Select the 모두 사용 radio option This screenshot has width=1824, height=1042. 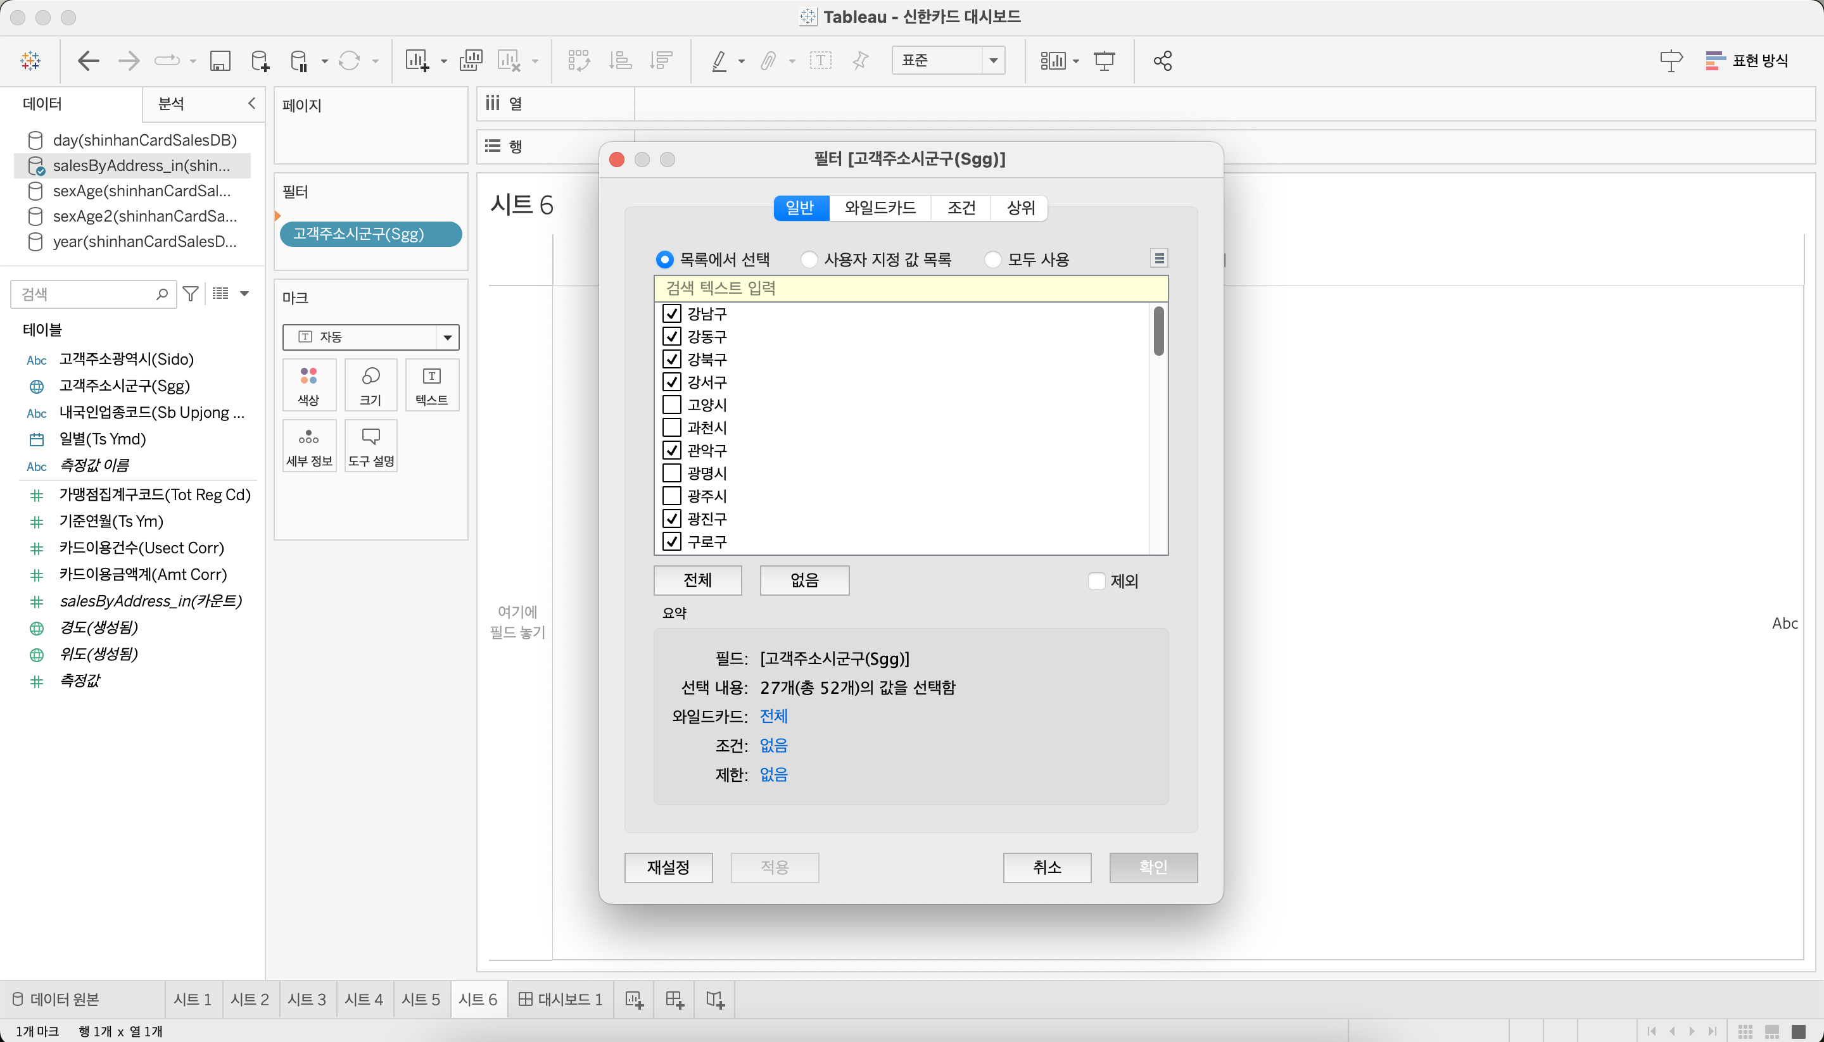point(993,260)
